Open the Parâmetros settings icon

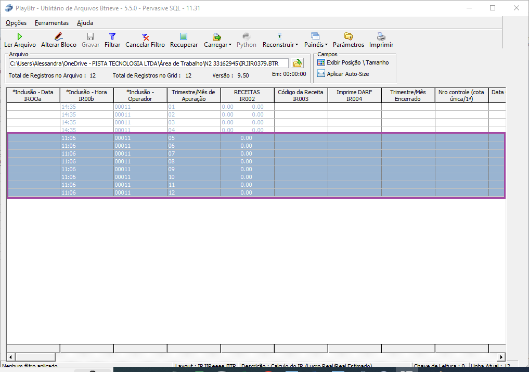pos(349,36)
